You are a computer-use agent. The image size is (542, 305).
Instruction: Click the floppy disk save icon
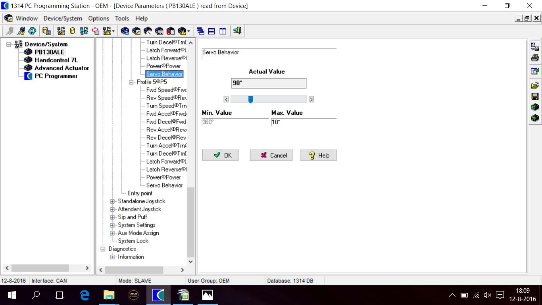click(534, 97)
